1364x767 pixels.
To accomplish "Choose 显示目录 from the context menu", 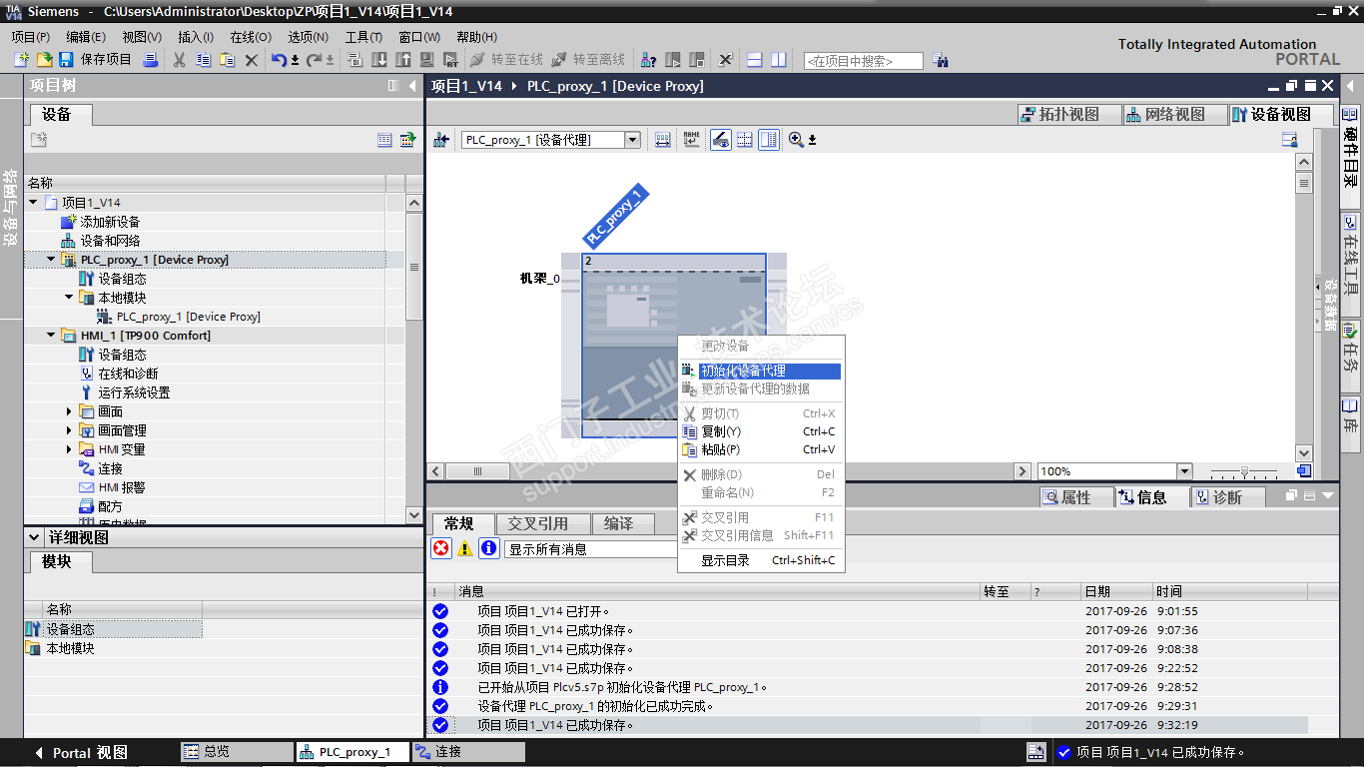I will pyautogui.click(x=760, y=560).
